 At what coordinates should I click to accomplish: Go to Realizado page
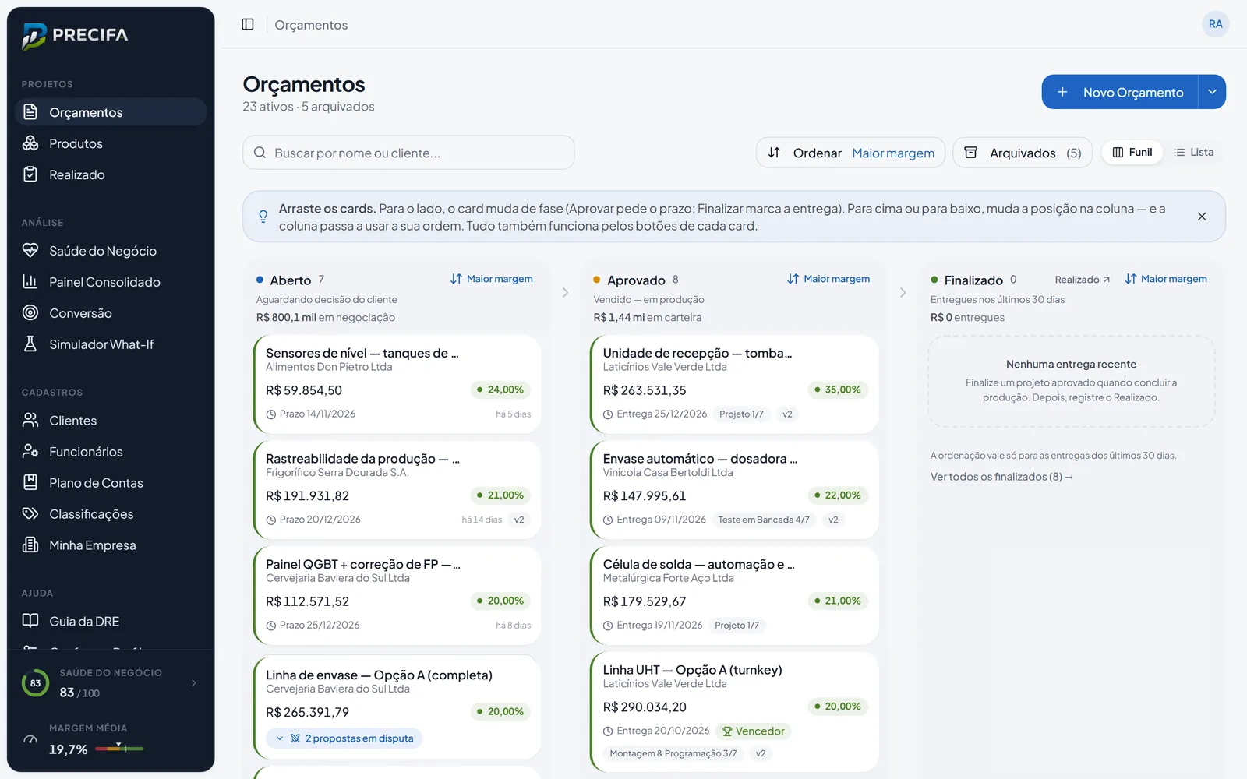[x=111, y=174]
